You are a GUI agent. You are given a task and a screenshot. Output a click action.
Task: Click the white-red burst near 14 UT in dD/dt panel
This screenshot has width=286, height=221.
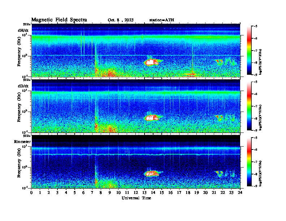point(152,118)
